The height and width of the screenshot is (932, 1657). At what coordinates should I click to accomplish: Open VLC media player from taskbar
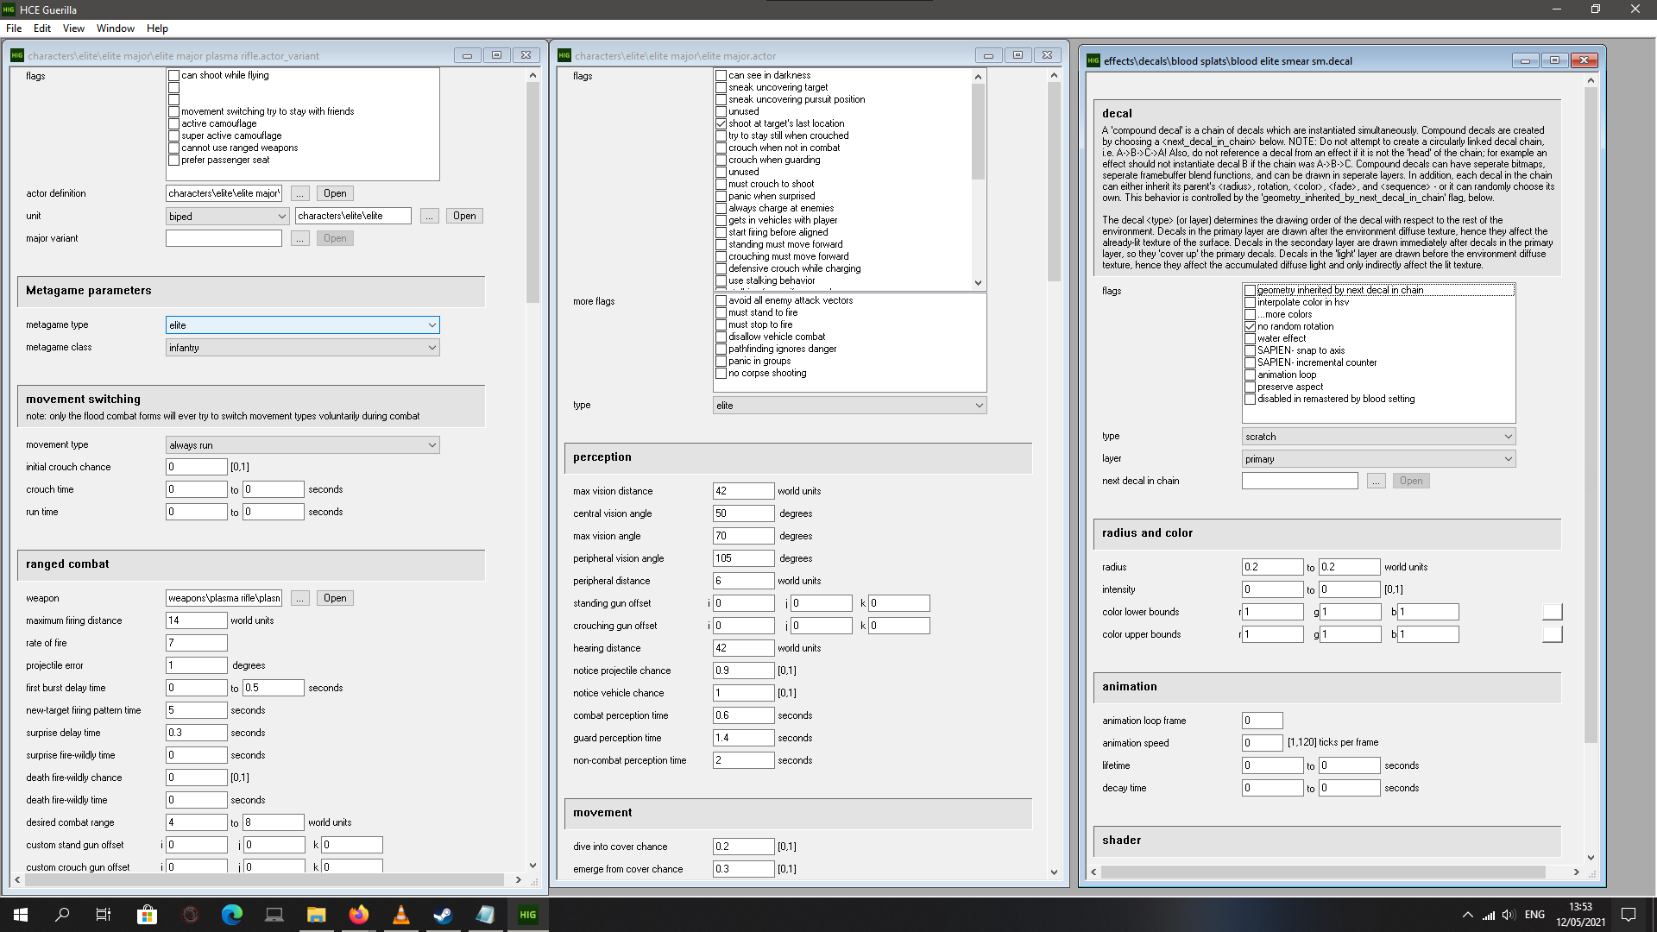tap(400, 915)
